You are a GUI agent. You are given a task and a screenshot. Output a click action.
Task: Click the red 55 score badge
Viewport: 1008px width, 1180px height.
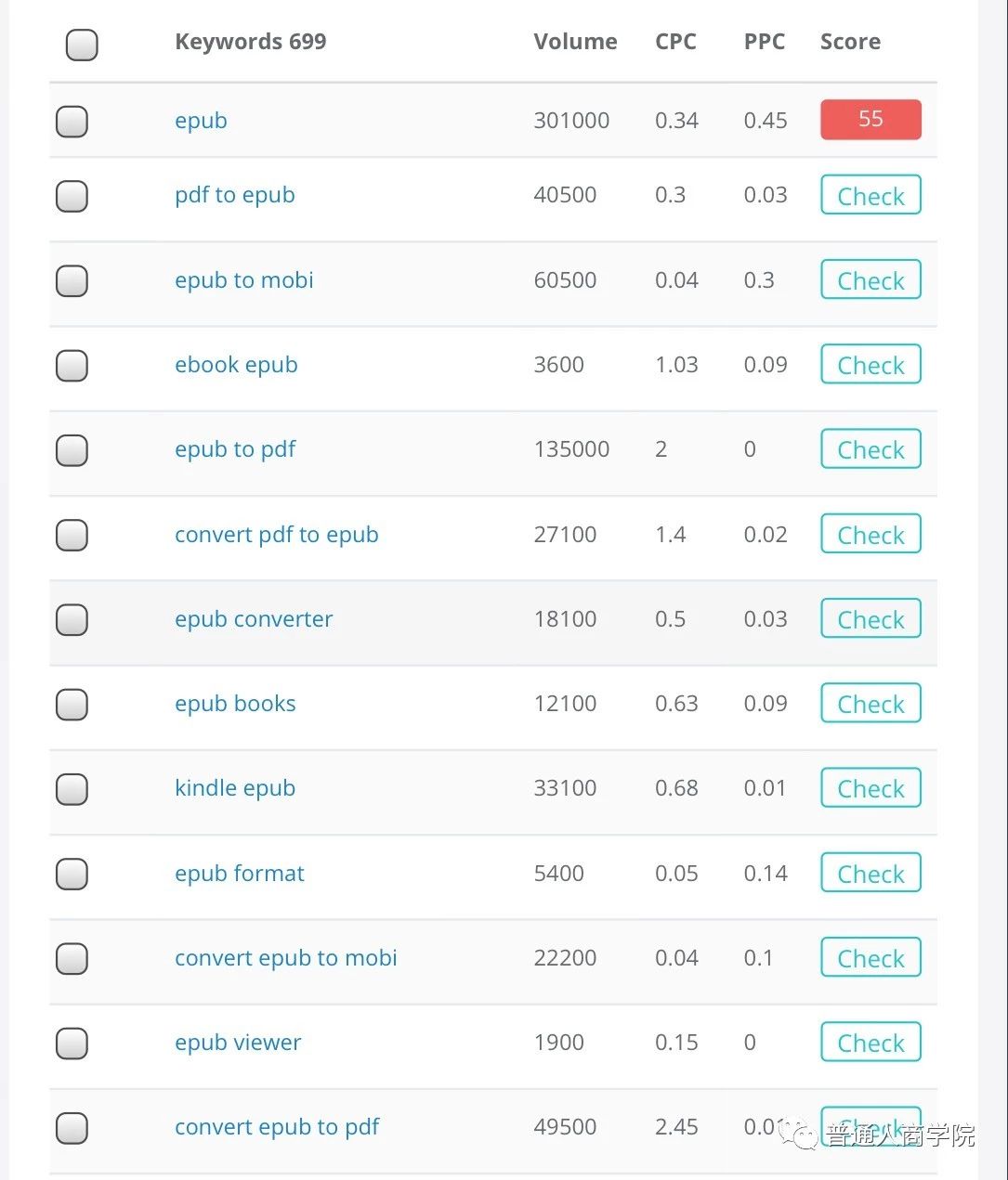click(x=871, y=120)
